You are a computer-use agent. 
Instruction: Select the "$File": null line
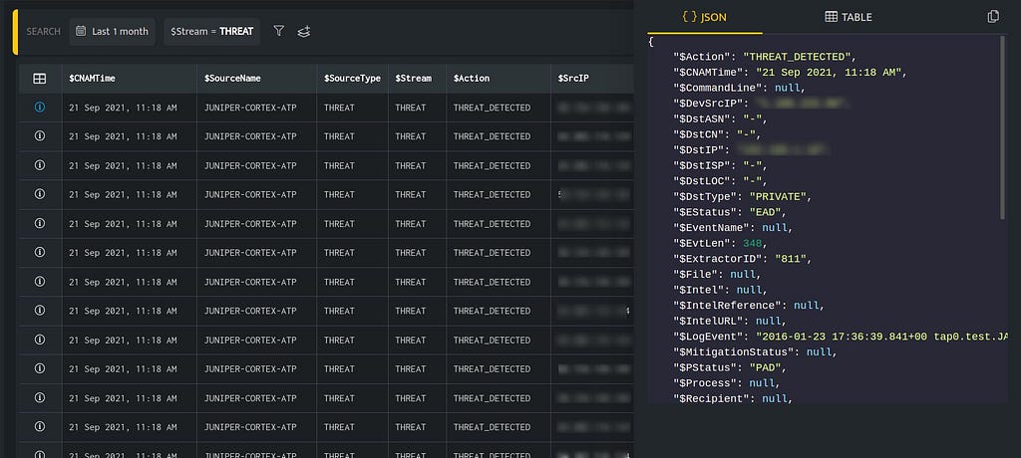click(x=718, y=275)
